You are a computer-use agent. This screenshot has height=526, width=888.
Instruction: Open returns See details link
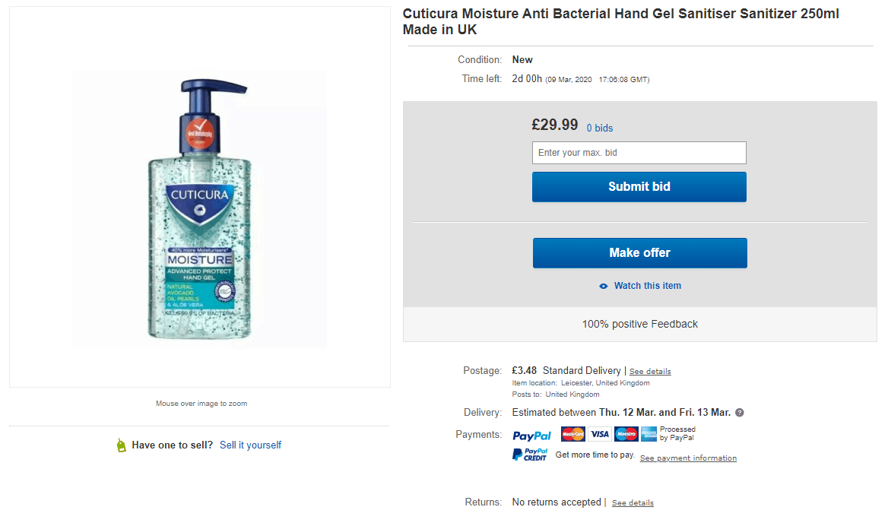click(633, 503)
